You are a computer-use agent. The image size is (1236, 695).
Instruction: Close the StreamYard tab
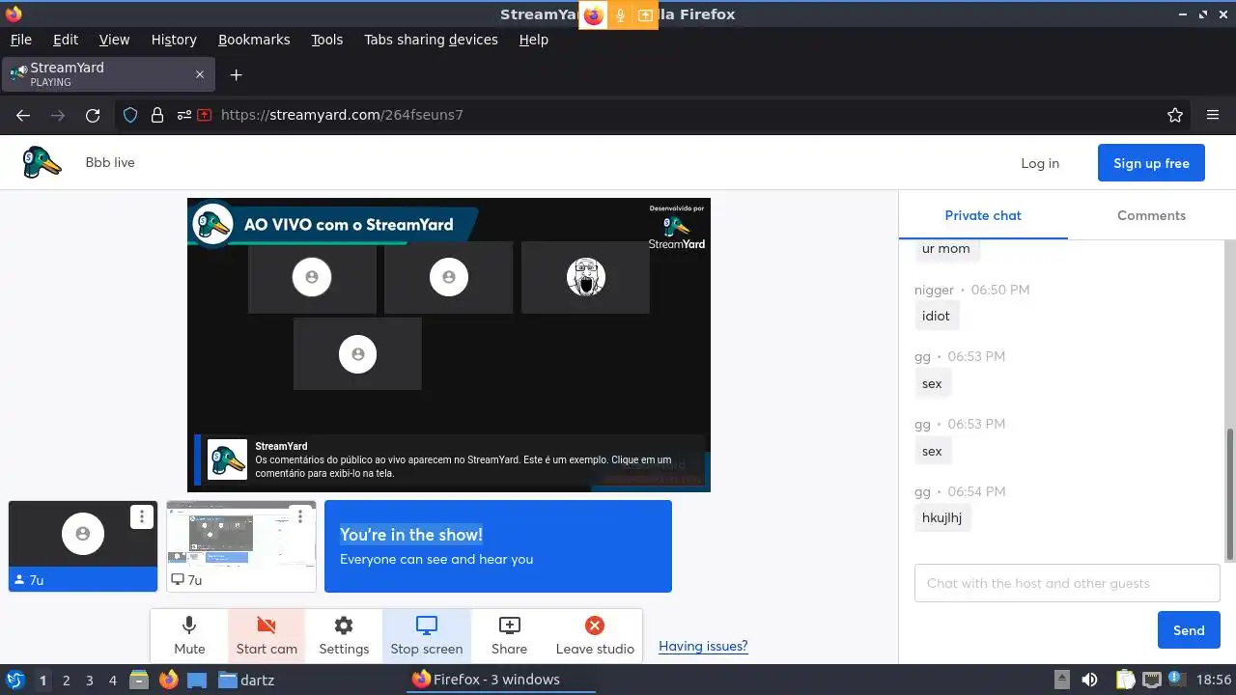pyautogui.click(x=200, y=74)
